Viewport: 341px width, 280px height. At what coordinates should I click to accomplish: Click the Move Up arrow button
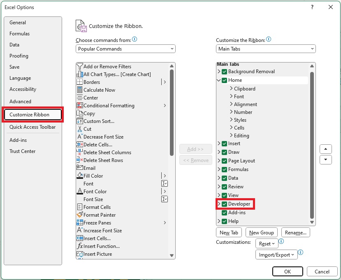tap(325, 149)
